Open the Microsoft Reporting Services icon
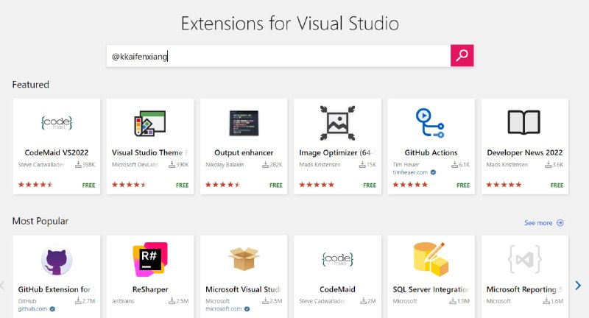The width and height of the screenshot is (589, 318). [524, 258]
